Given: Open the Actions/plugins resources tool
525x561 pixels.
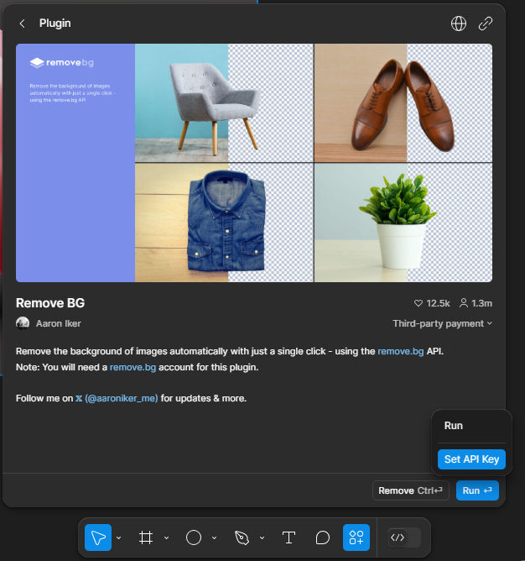Looking at the screenshot, I should pos(356,537).
